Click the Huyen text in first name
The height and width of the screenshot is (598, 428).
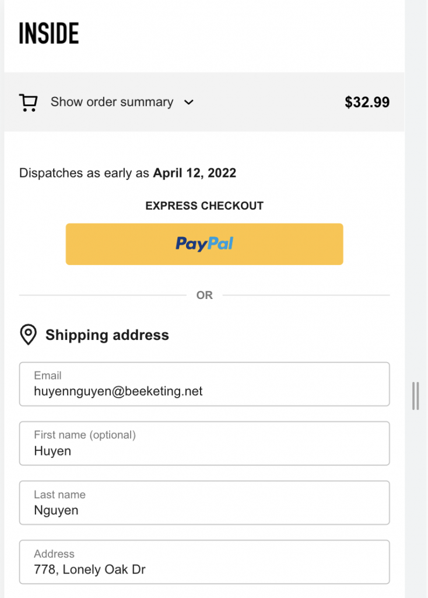(52, 451)
